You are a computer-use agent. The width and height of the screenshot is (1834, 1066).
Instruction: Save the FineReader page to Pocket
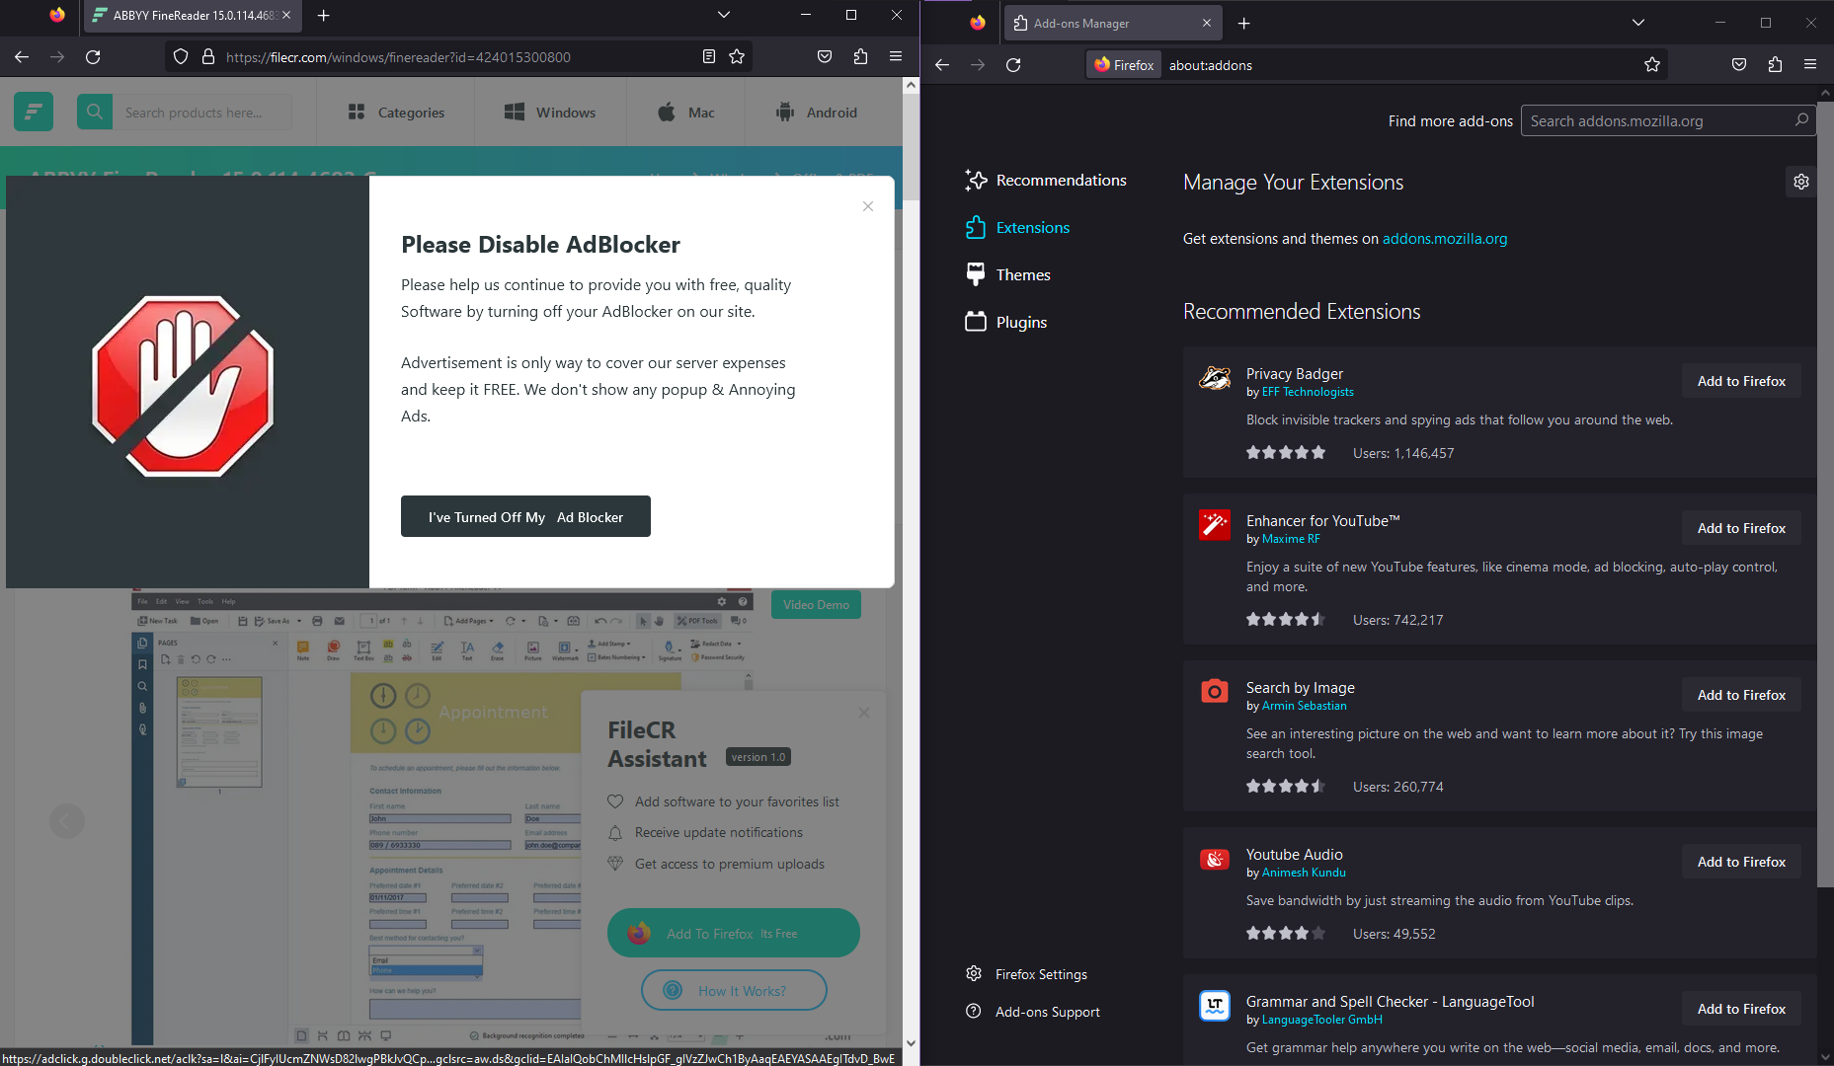pyautogui.click(x=825, y=56)
